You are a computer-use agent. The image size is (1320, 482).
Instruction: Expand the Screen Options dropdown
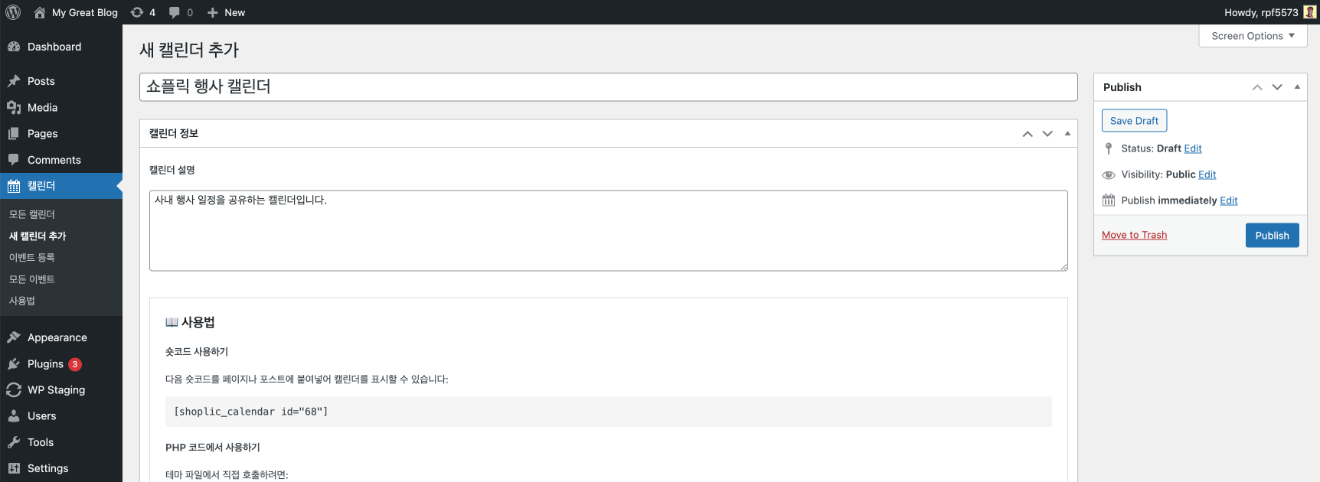point(1252,36)
